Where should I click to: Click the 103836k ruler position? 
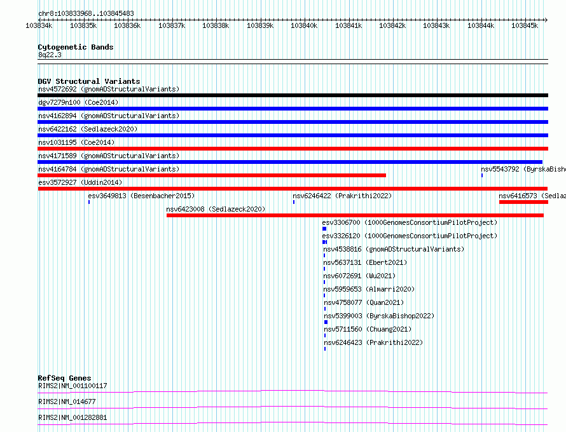coord(127,25)
